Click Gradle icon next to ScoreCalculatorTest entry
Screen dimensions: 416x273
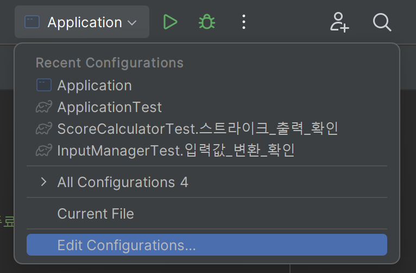click(44, 129)
